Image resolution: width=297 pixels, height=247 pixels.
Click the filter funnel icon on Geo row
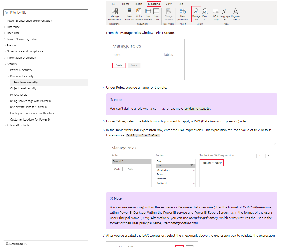click(192, 166)
